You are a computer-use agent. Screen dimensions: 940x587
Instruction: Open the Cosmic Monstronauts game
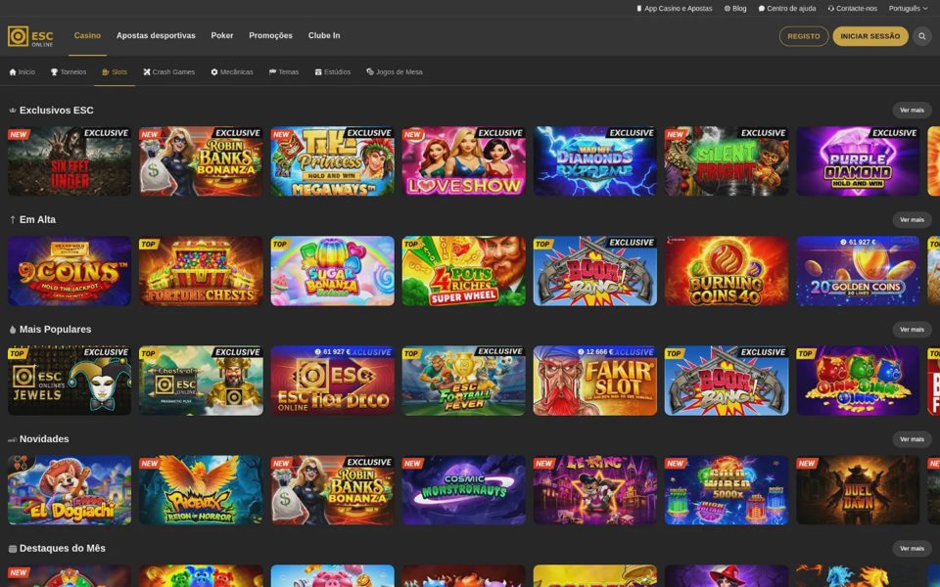click(x=463, y=490)
